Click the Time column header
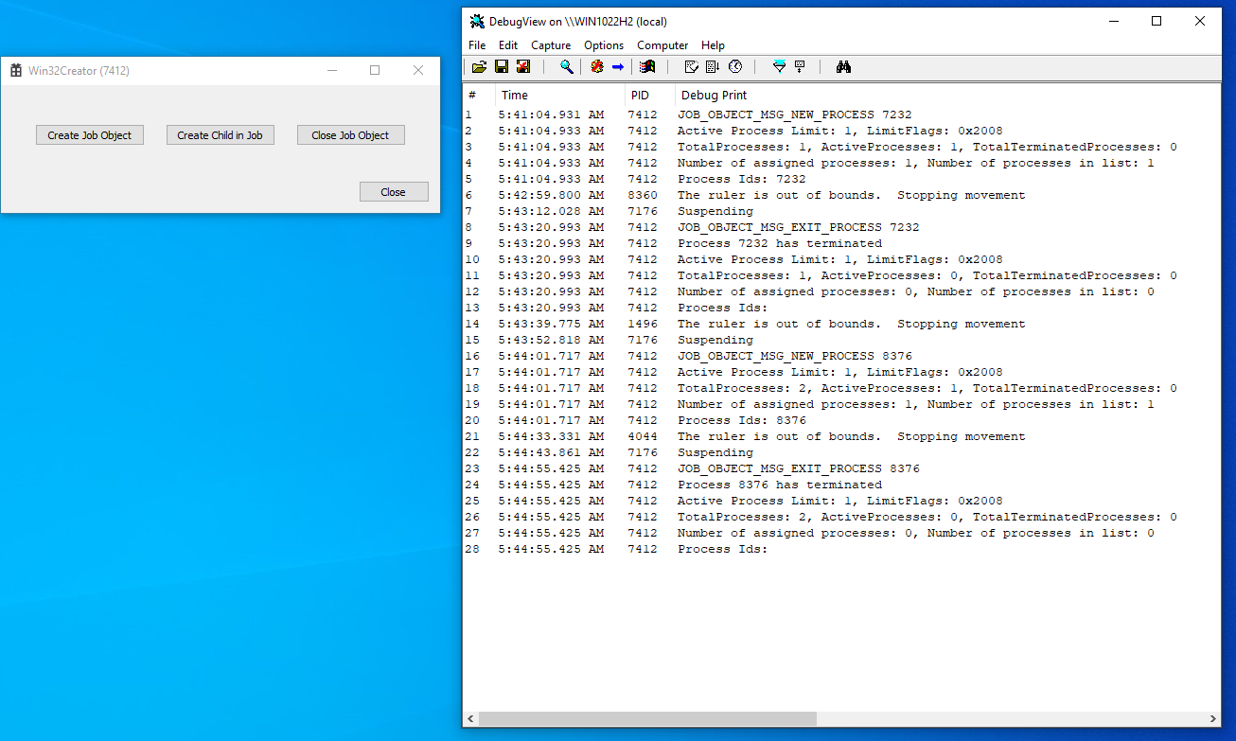 (x=559, y=95)
